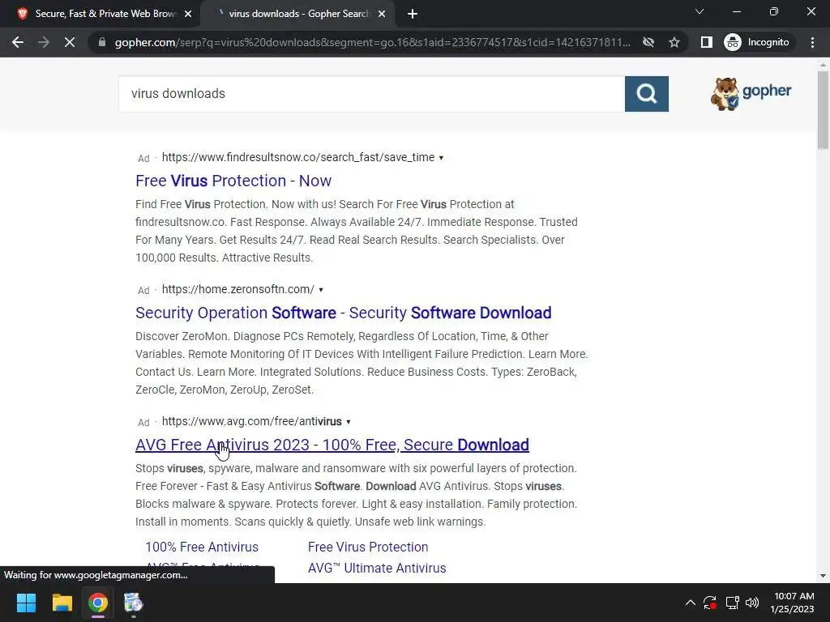Image resolution: width=830 pixels, height=622 pixels.
Task: Open Security Operation Software download link
Action: click(x=344, y=313)
